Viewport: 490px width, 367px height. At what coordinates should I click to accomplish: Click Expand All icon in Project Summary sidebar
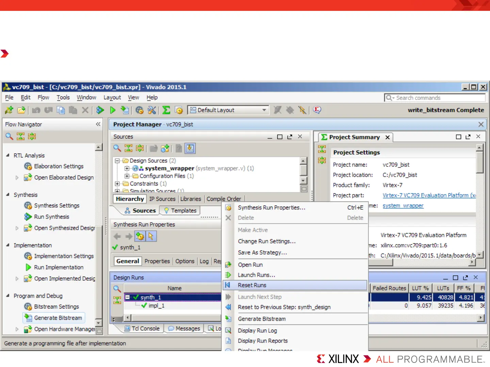coord(322,160)
